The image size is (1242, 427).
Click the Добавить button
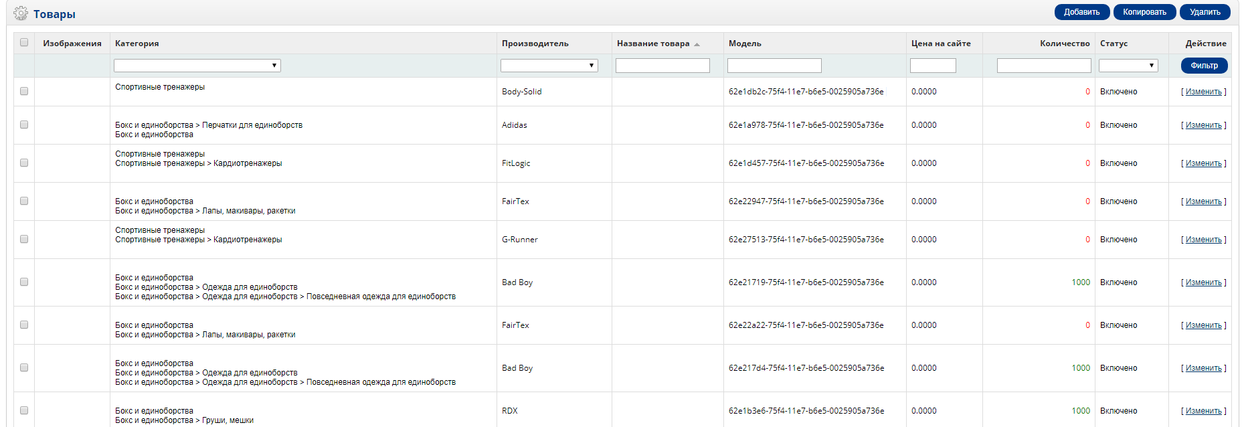(1082, 12)
